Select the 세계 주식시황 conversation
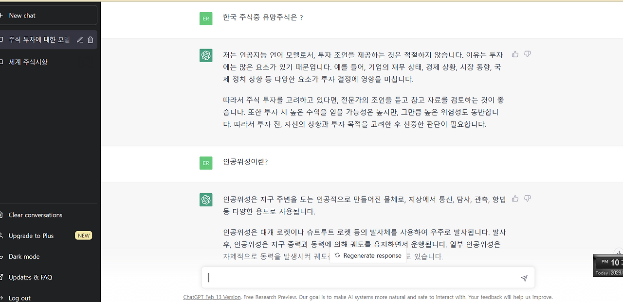Image resolution: width=623 pixels, height=302 pixels. coord(28,62)
